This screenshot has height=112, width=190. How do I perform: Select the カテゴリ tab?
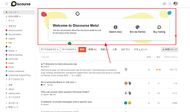point(125,50)
